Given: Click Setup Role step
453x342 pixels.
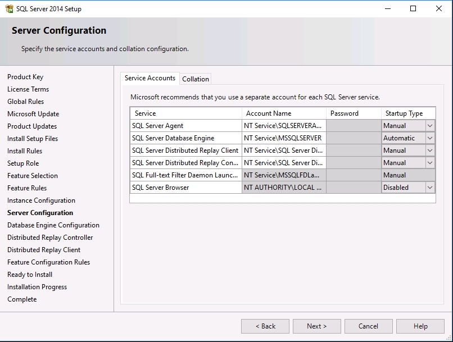Looking at the screenshot, I should pos(23,163).
